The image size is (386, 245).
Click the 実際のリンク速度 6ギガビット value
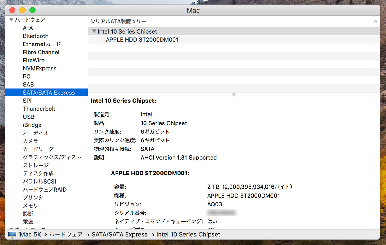click(155, 140)
